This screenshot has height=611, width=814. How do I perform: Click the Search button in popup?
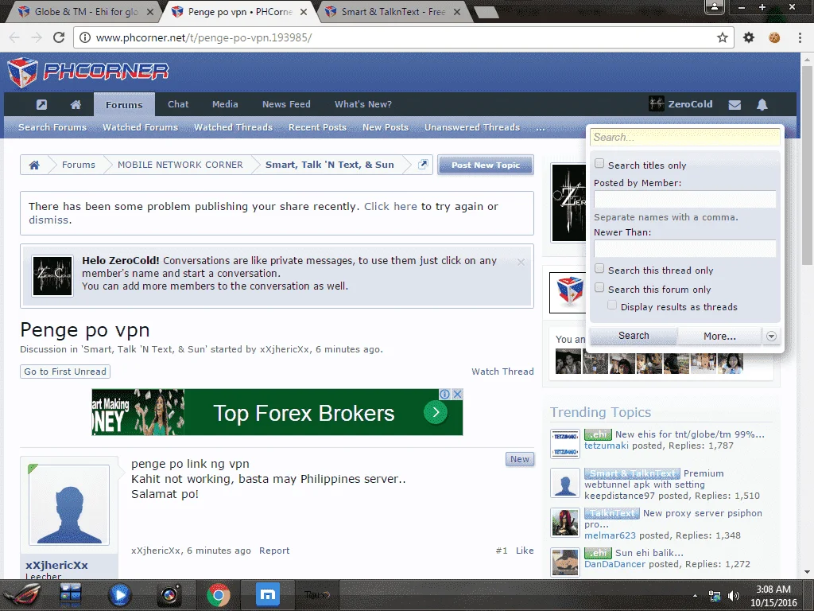634,336
